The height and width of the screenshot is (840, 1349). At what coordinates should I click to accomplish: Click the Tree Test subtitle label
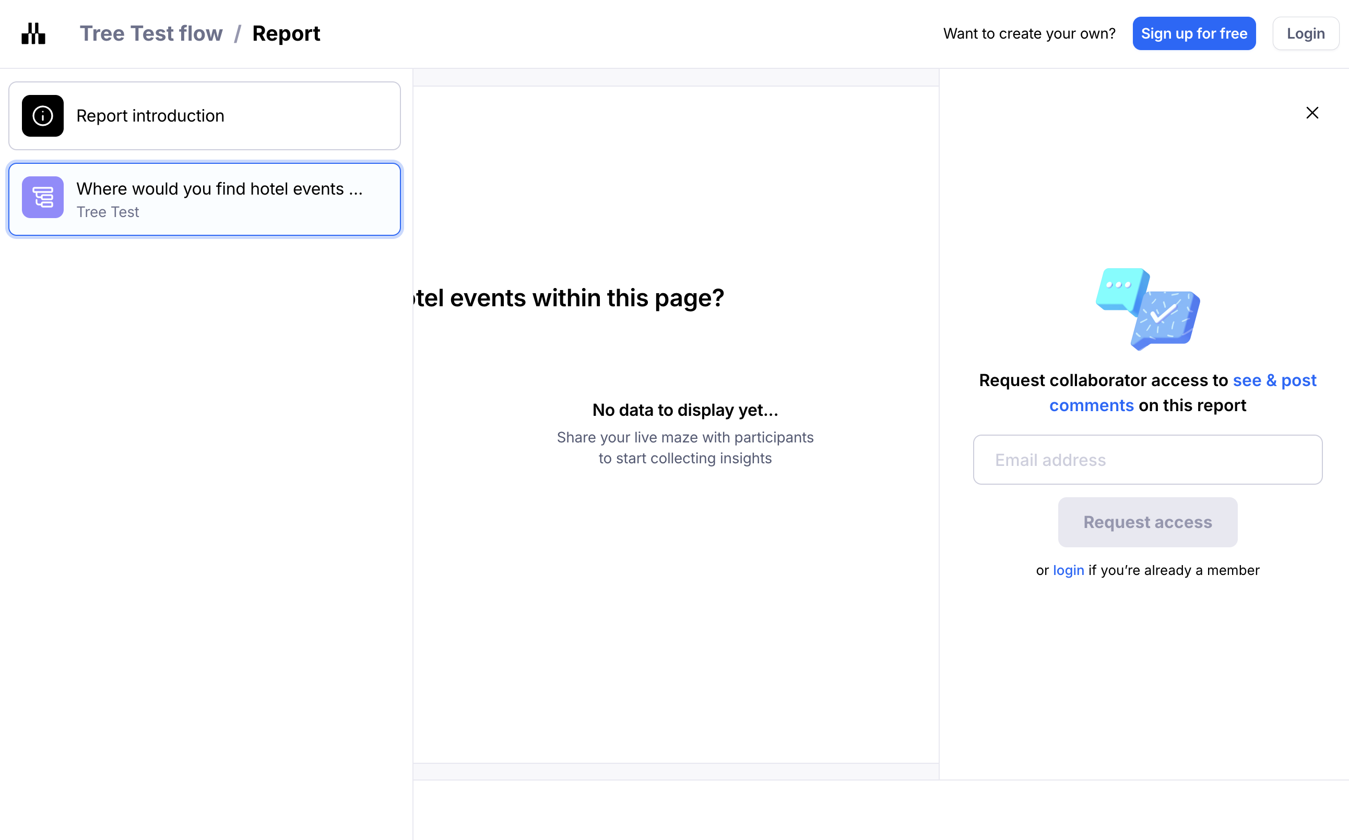pos(108,212)
